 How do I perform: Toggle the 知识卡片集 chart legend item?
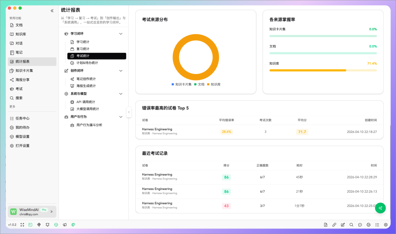point(181,85)
